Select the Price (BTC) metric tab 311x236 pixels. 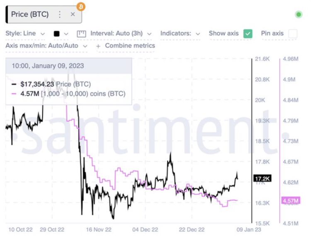point(30,15)
